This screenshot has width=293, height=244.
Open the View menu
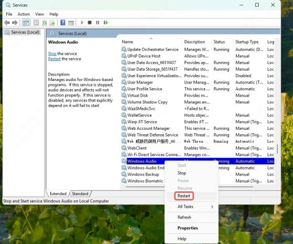pyautogui.click(x=40, y=14)
